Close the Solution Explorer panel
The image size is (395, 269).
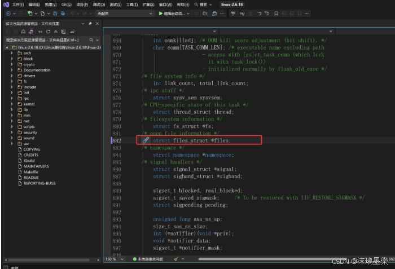click(x=97, y=24)
